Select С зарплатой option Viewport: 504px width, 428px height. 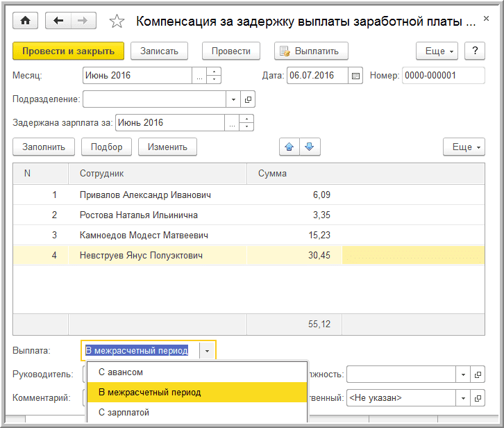point(197,412)
